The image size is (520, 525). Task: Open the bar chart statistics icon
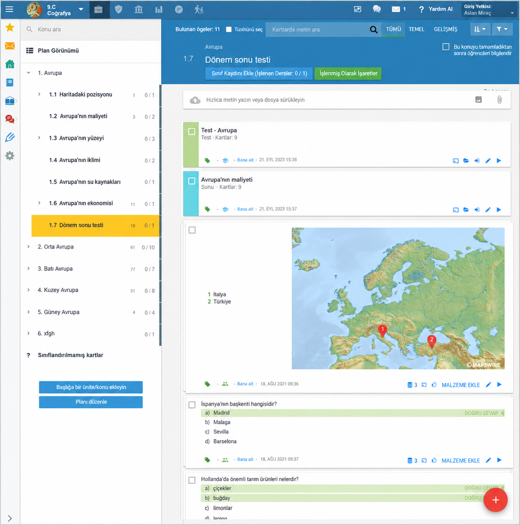pos(159,9)
